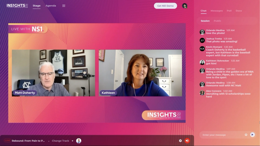Image resolution: width=260 pixels, height=146 pixels.
Task: Click Matt Doherty's video feed
Action: [53, 73]
